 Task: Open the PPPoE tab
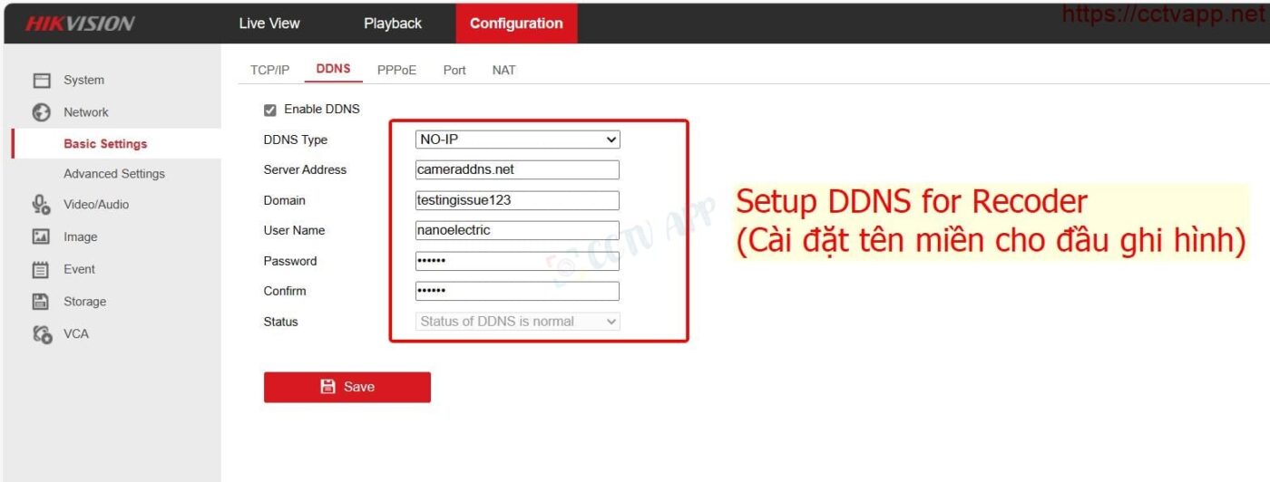[396, 70]
